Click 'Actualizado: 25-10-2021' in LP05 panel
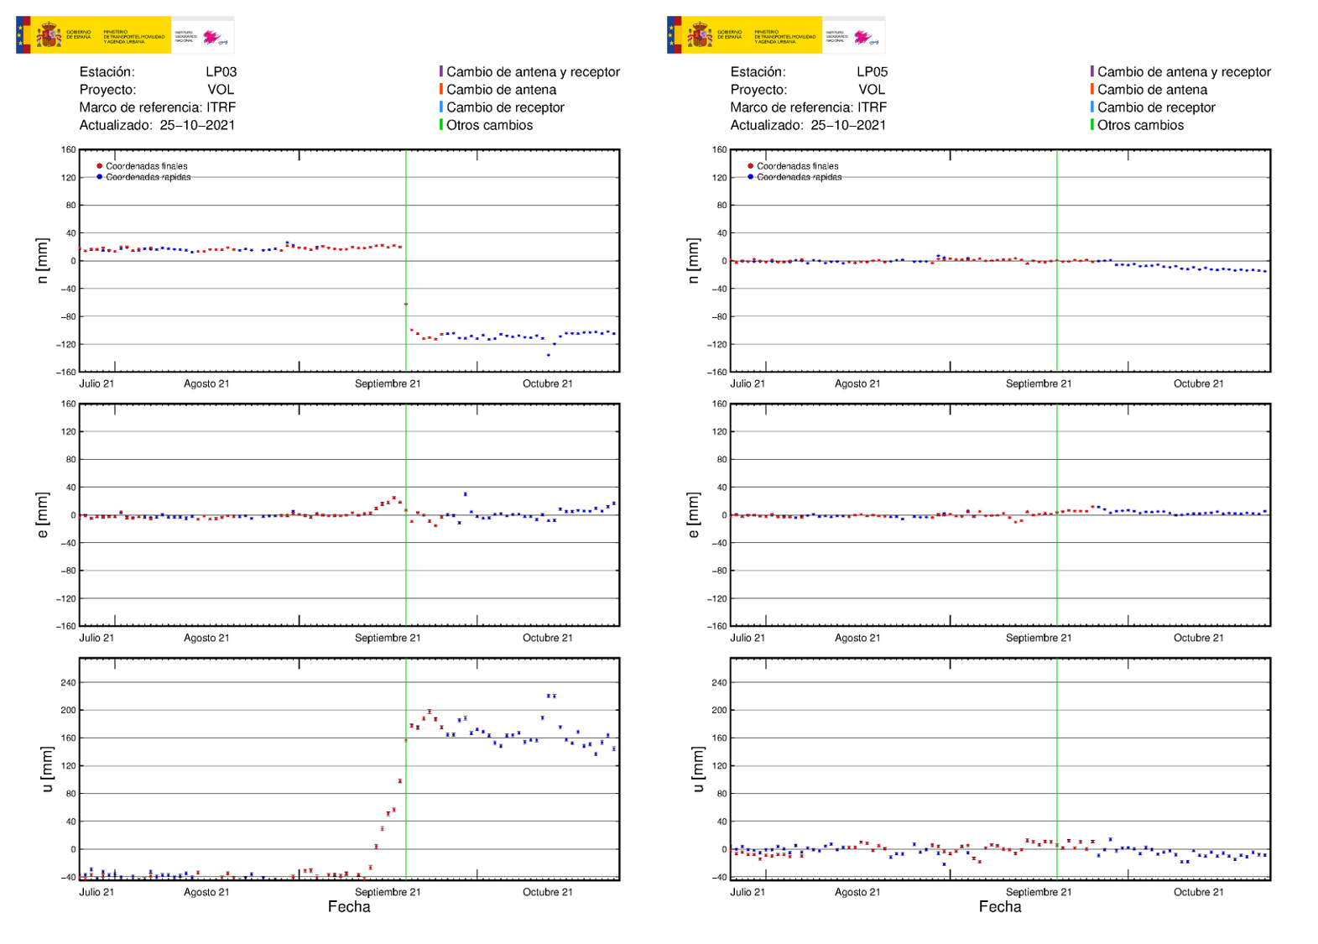Image resolution: width=1318 pixels, height=944 pixels. click(x=808, y=125)
